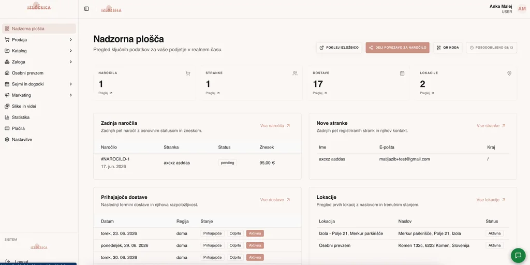The image size is (530, 265).
Task: Click the email matijazib+test@gmail.com
Action: click(x=405, y=159)
